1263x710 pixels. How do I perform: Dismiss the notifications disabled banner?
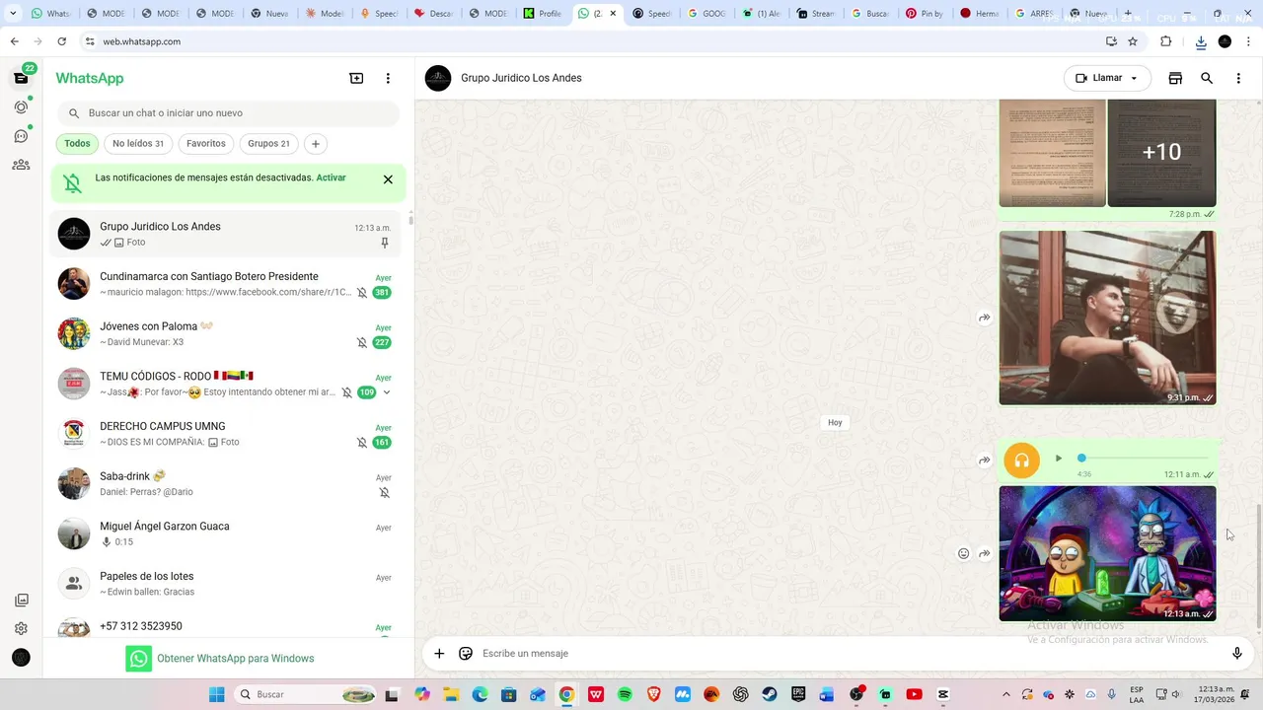(388, 179)
